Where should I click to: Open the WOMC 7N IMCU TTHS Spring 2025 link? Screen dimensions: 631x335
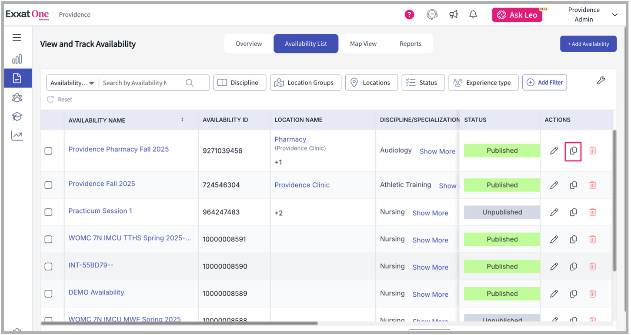(x=130, y=238)
